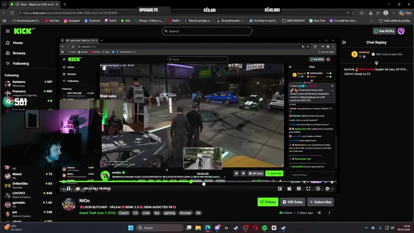The height and width of the screenshot is (233, 414).
Task: Open Spotify from taskbar
Action: pos(265,228)
